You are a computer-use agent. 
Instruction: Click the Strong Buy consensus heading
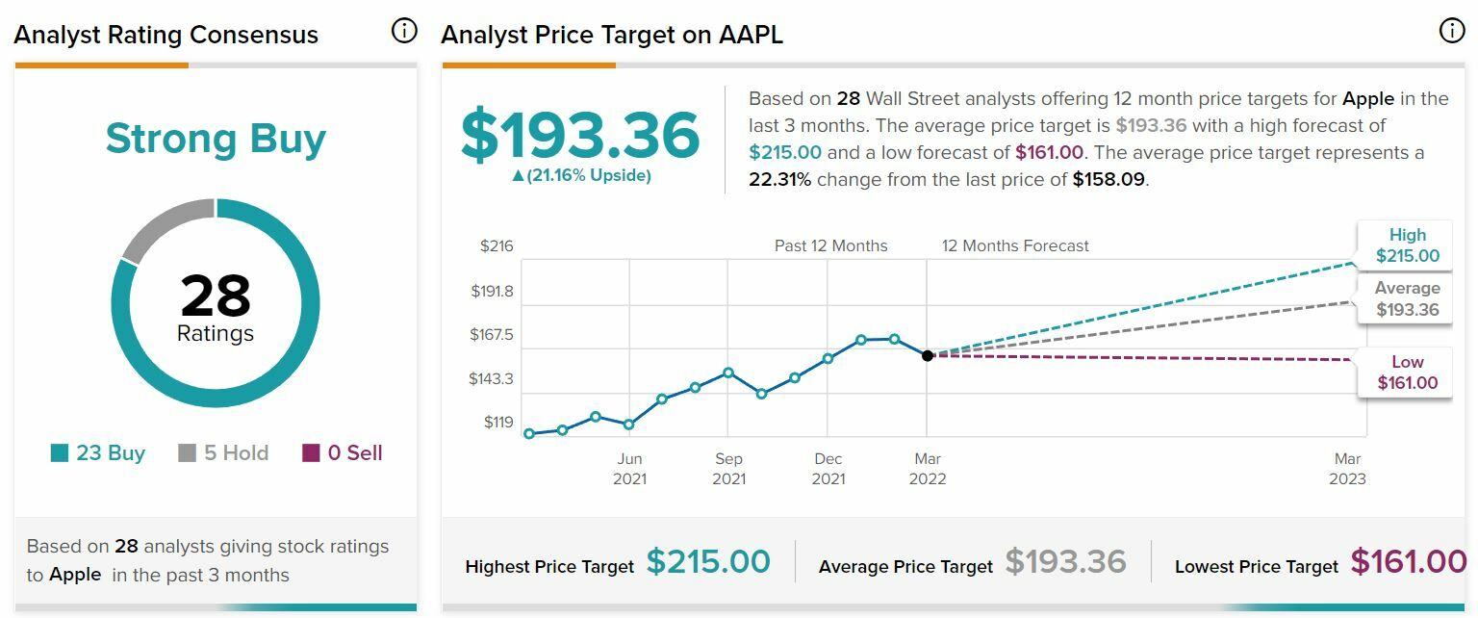216,139
